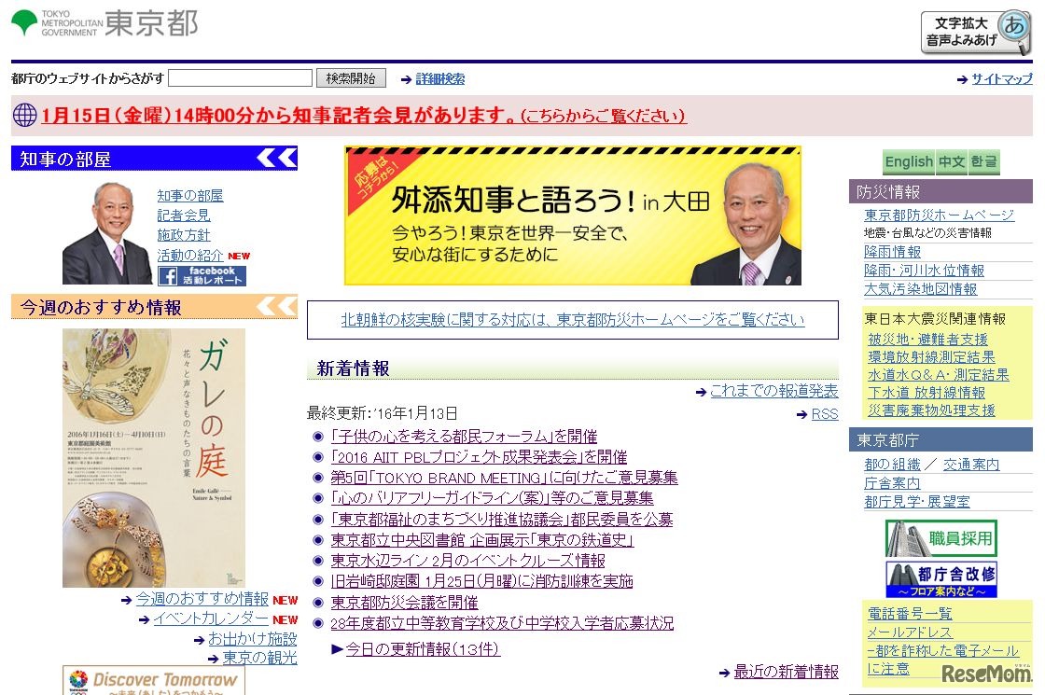Open 東京都防災ホームページ sidebar link
This screenshot has height=695, width=1045.
[x=939, y=215]
